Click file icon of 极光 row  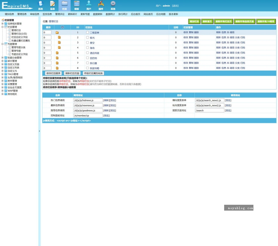pos(59,37)
